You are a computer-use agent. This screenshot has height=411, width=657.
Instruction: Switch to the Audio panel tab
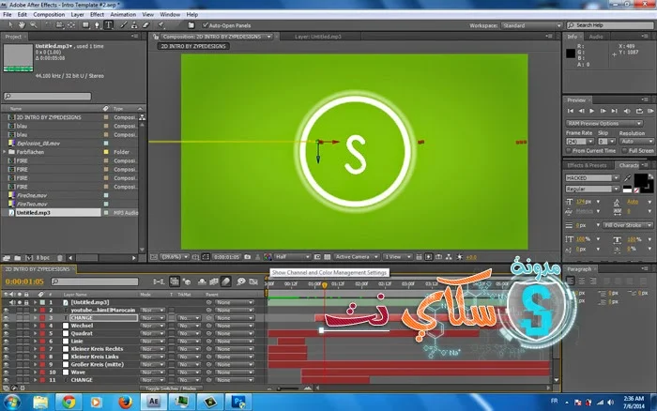[x=596, y=37]
